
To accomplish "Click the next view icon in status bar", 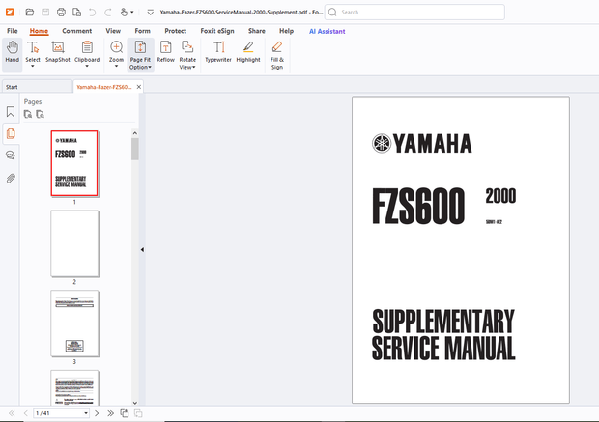I will coord(138,413).
